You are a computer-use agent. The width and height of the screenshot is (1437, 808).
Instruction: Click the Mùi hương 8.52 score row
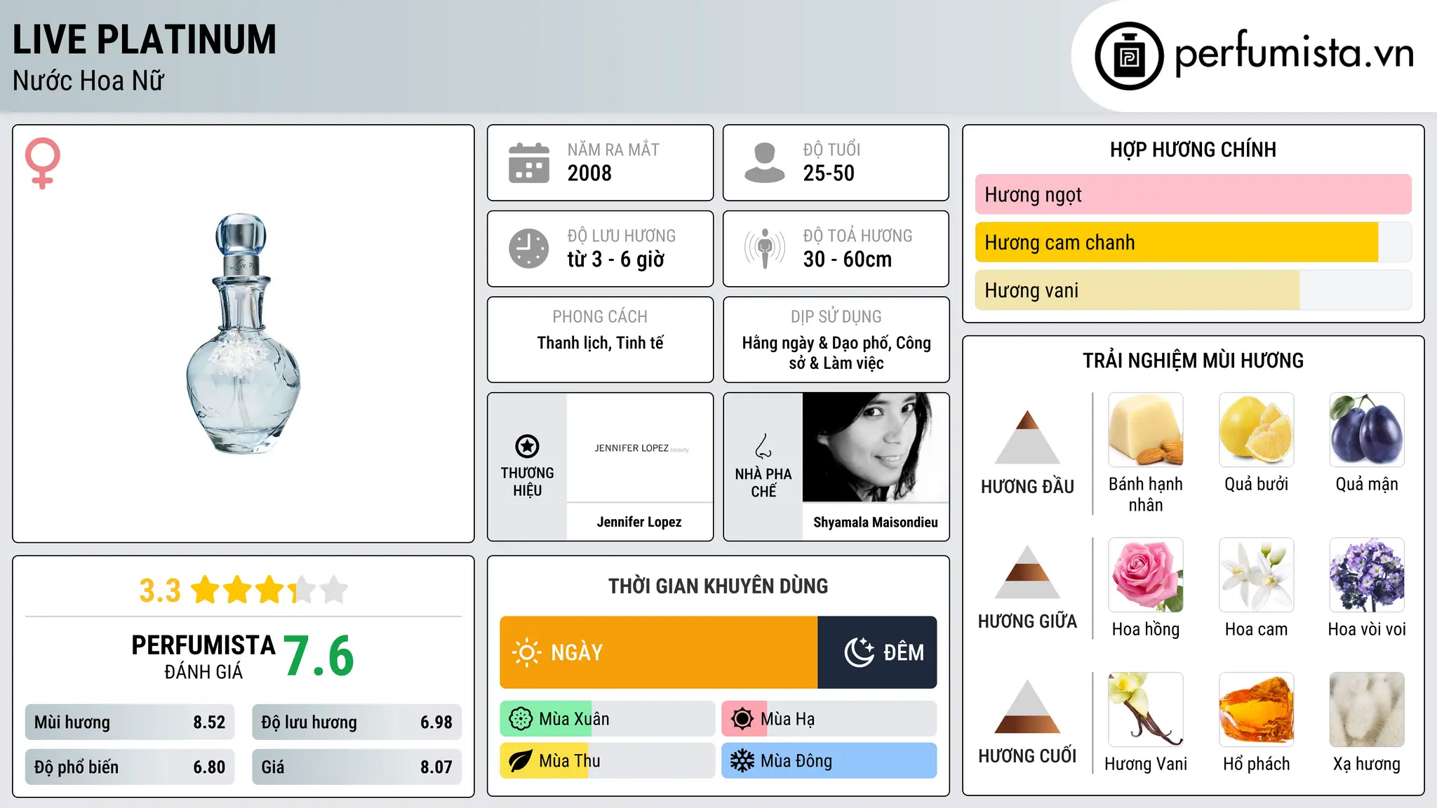coord(130,722)
